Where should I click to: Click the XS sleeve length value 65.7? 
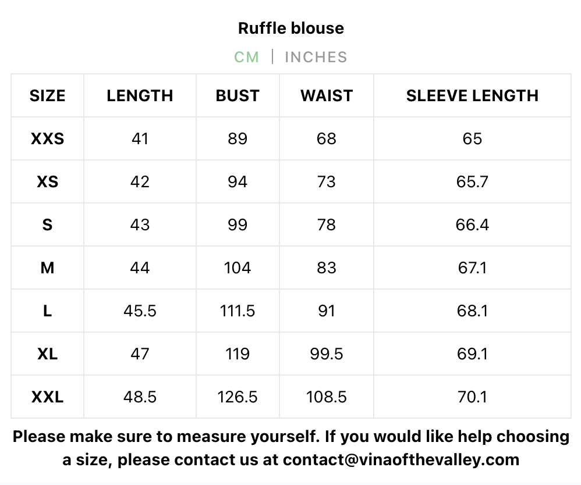(473, 182)
